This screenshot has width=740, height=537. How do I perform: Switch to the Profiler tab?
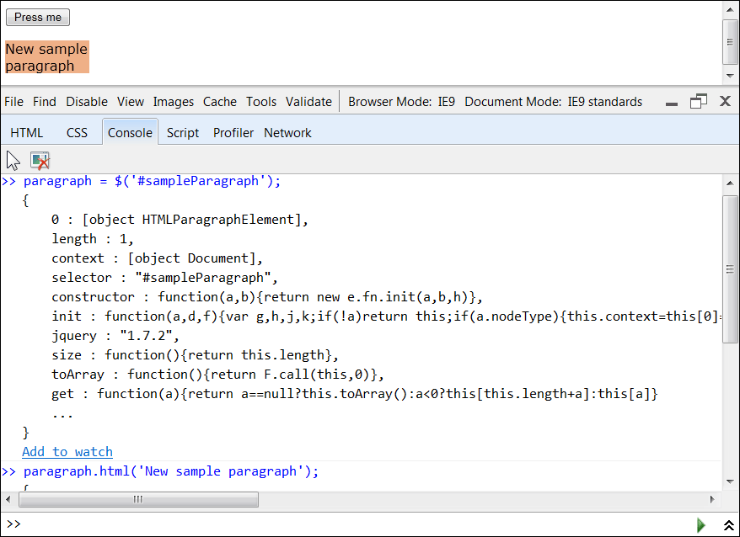[233, 133]
